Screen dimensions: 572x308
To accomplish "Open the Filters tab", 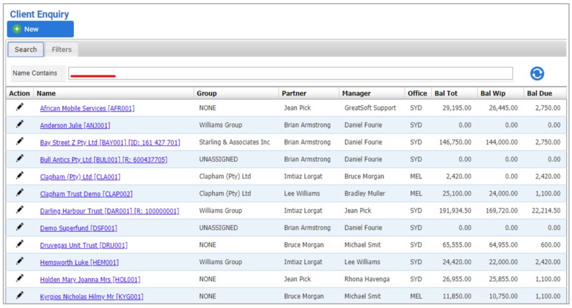I will tap(61, 49).
